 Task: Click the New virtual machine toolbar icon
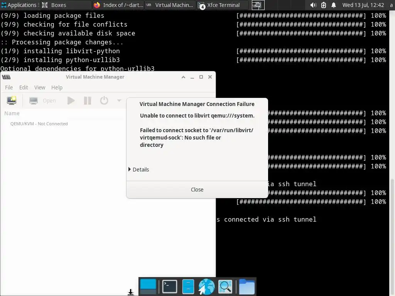pyautogui.click(x=12, y=101)
